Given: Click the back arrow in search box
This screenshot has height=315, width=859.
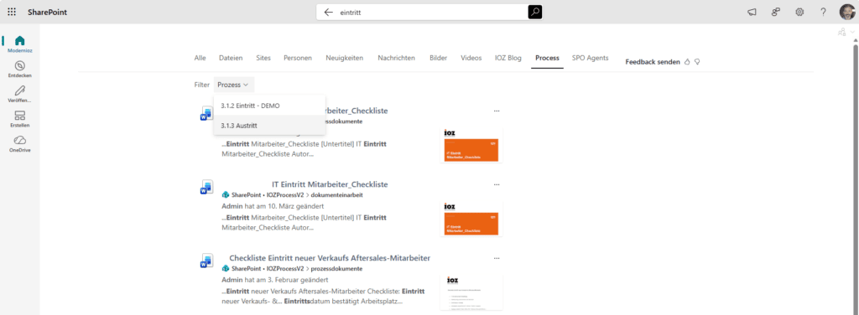Looking at the screenshot, I should (x=329, y=12).
